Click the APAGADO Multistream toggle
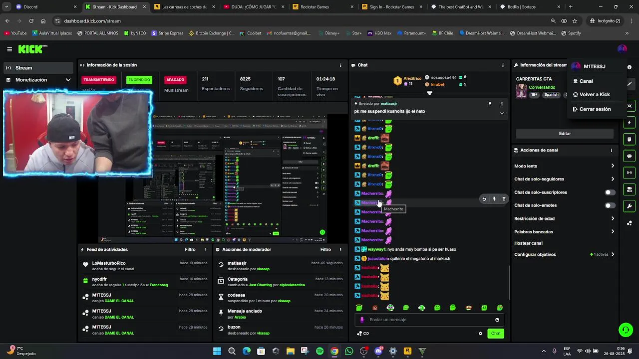This screenshot has height=359, width=639. (175, 80)
